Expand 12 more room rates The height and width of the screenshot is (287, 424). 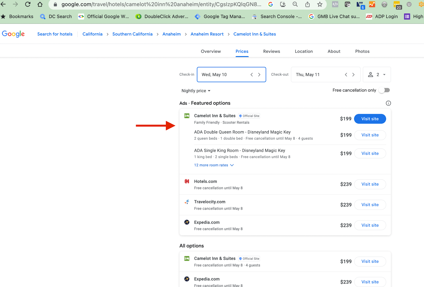click(214, 165)
